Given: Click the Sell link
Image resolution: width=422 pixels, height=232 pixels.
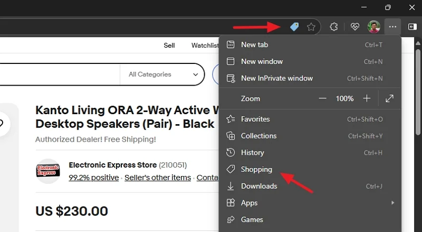Looking at the screenshot, I should click(169, 45).
